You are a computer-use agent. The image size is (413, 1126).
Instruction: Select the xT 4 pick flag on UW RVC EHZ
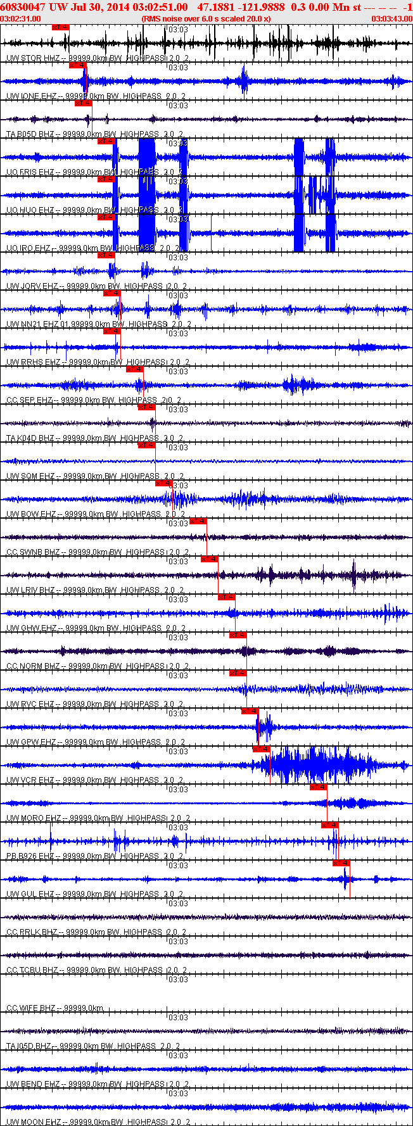(x=238, y=673)
